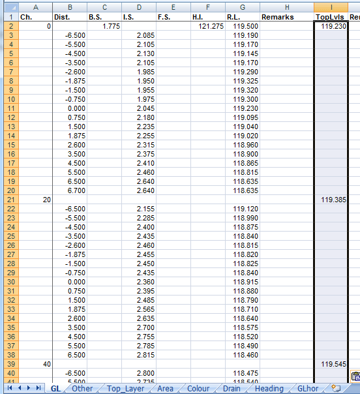
Task: Insert new worksheet icon after GLhor tab
Action: pos(336,388)
